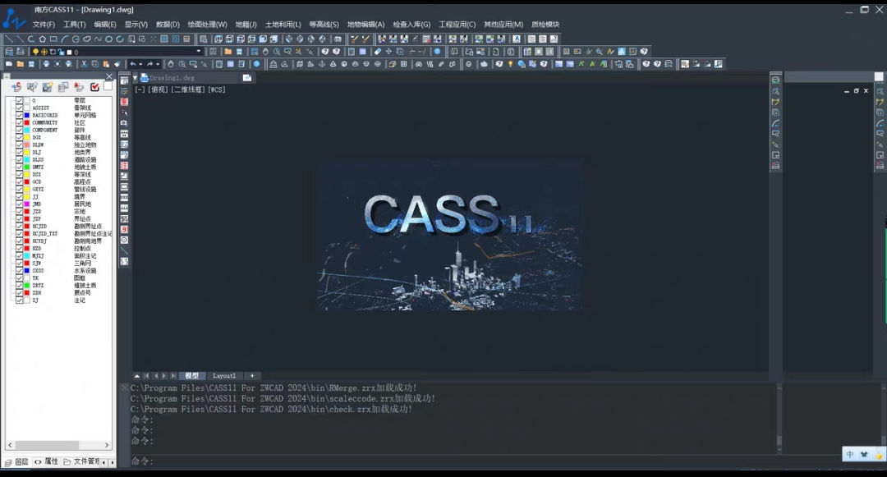The image size is (887, 477).
Task: Select the line drawing tool
Action: pyautogui.click(x=9, y=39)
